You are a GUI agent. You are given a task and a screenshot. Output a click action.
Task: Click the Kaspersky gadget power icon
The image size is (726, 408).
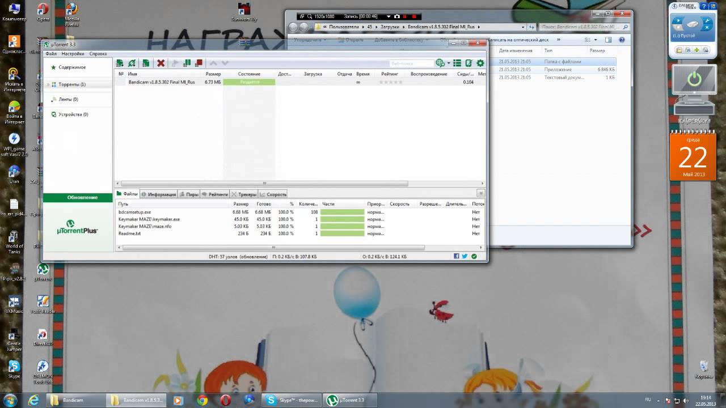(694, 79)
